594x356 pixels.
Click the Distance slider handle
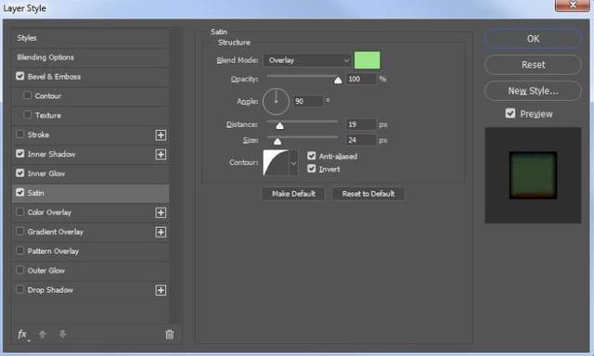click(x=279, y=126)
